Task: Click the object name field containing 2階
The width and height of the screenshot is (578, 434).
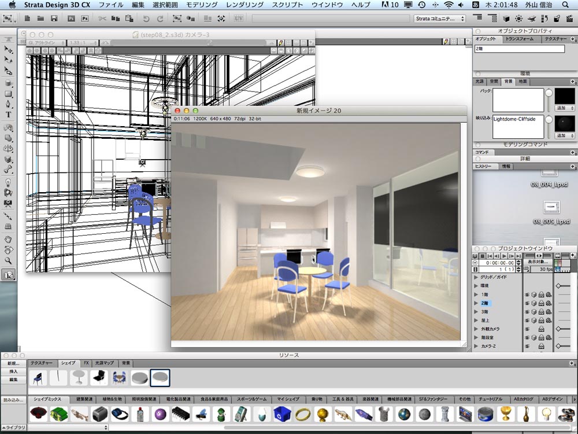Action: 520,49
